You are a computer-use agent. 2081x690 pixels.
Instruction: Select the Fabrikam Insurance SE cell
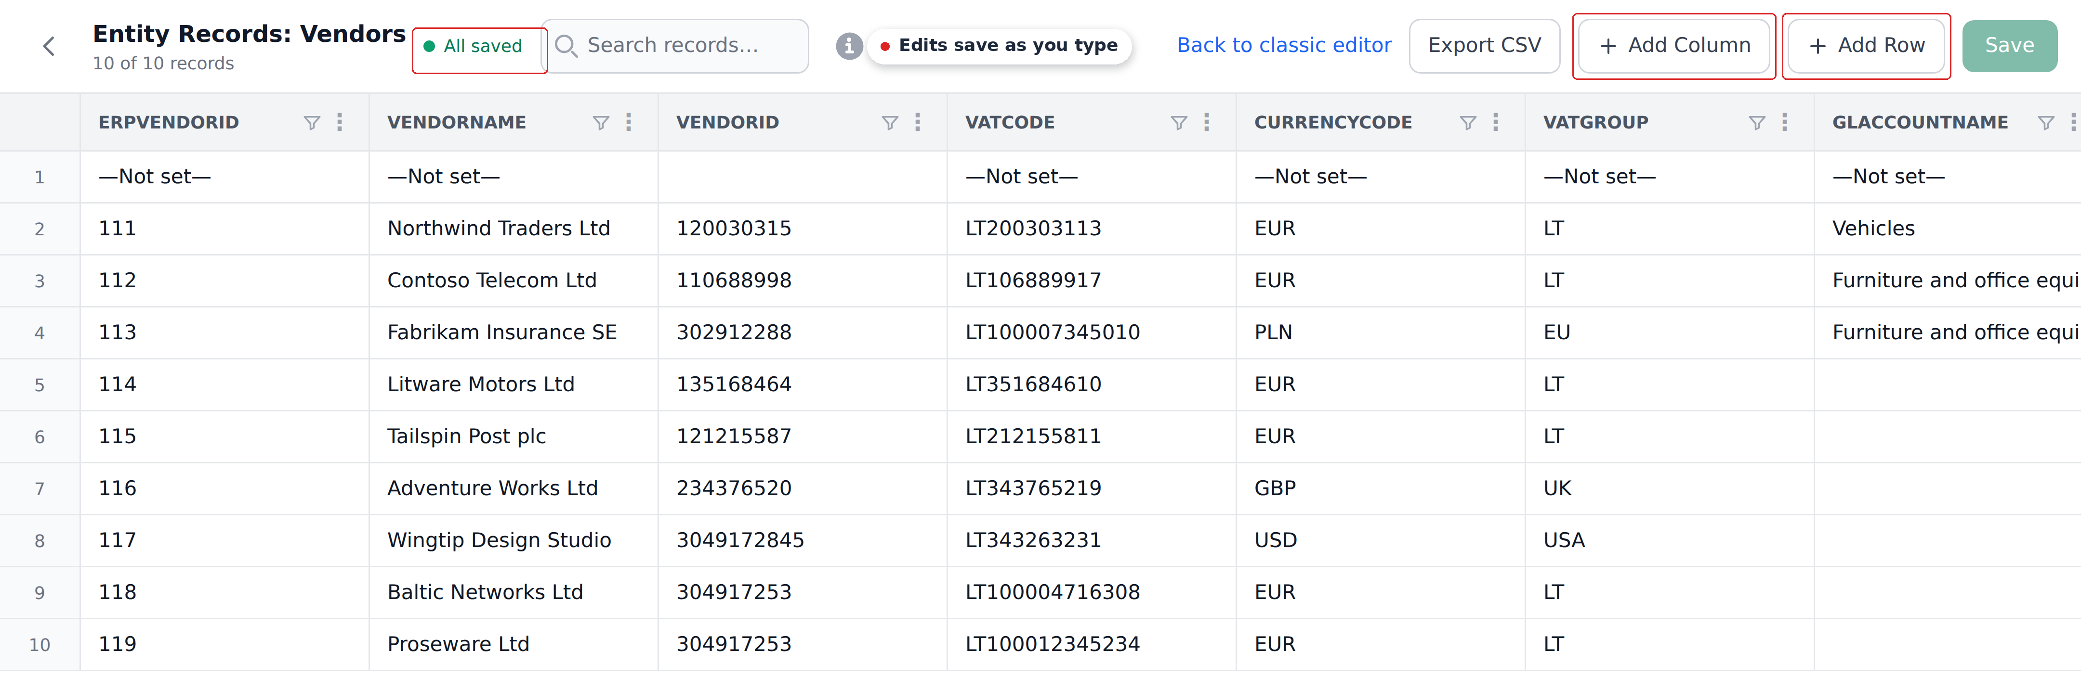(x=514, y=332)
